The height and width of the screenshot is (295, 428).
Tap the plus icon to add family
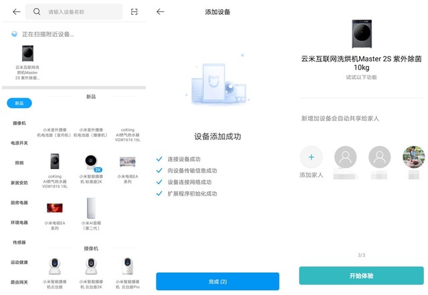[x=311, y=157]
